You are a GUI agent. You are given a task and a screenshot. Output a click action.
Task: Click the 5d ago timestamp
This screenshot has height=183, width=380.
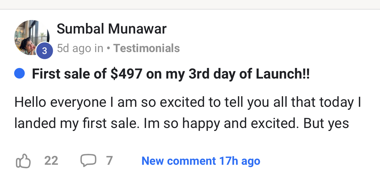click(x=74, y=48)
